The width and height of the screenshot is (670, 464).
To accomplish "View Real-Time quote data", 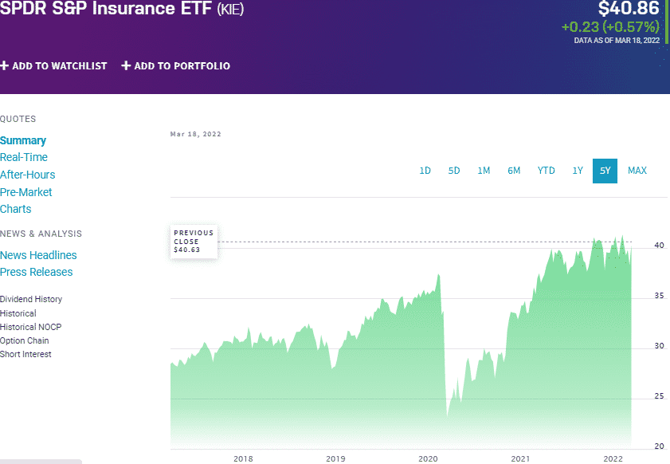I will (x=24, y=157).
